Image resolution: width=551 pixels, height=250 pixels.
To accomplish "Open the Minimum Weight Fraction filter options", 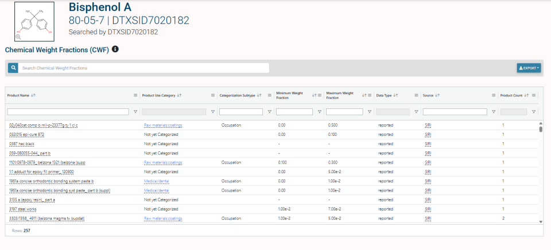I will coord(319,112).
